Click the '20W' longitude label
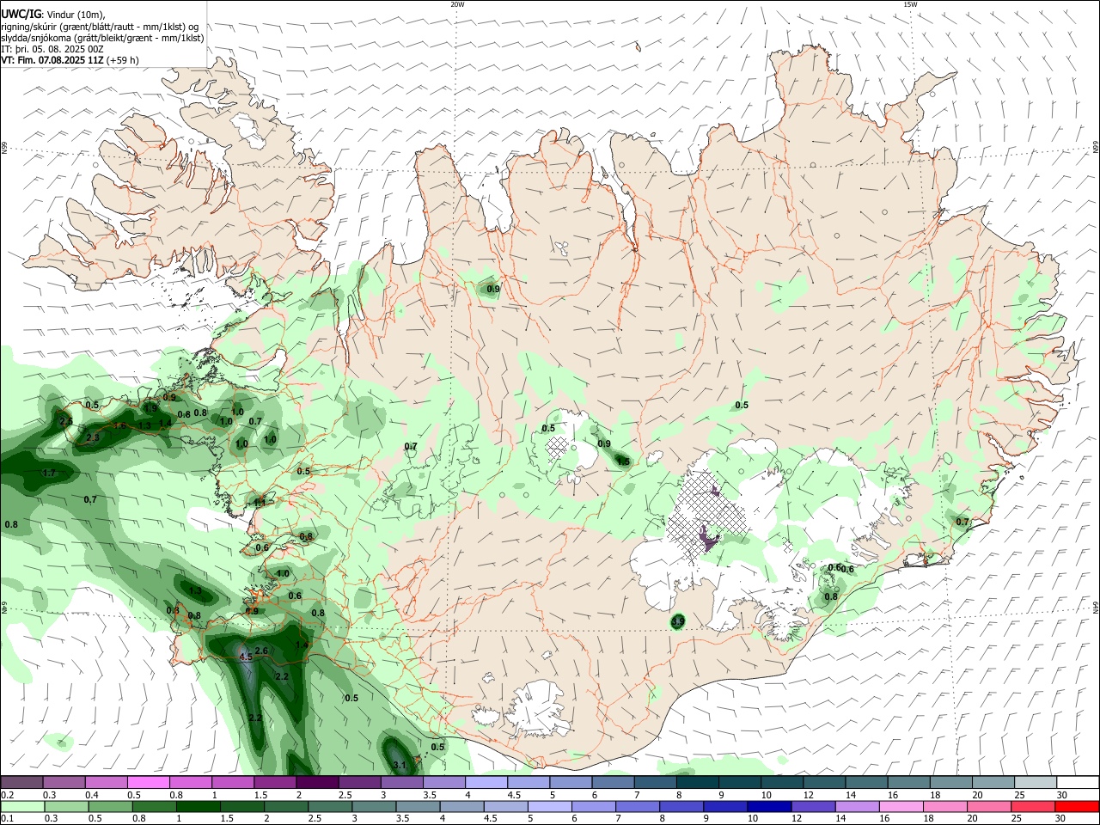This screenshot has height=825, width=1100. [x=457, y=4]
